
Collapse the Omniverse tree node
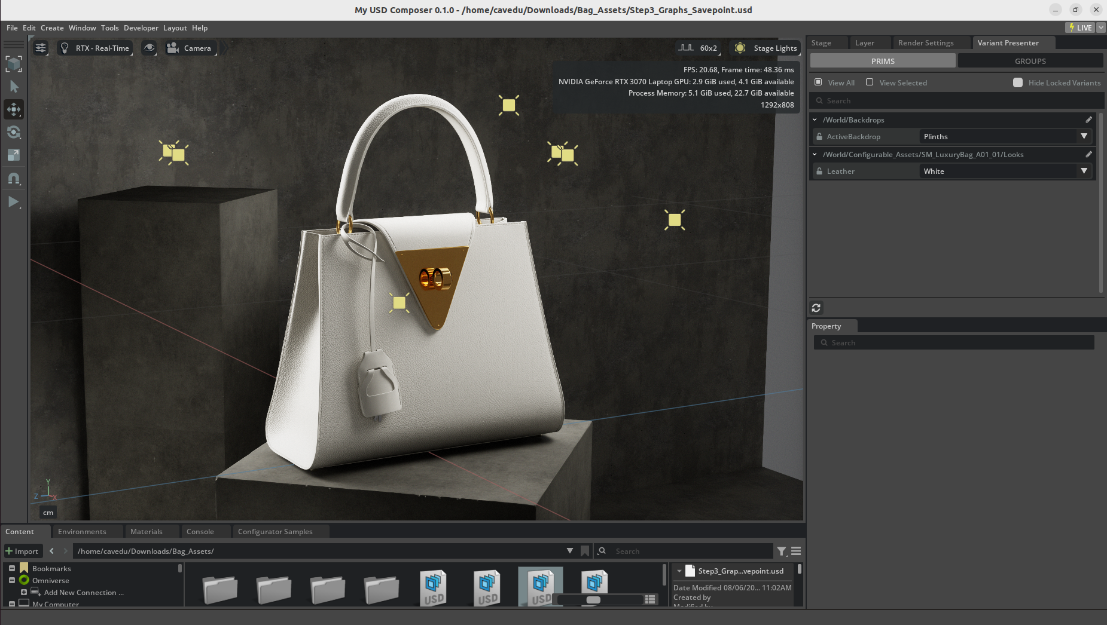pyautogui.click(x=12, y=580)
